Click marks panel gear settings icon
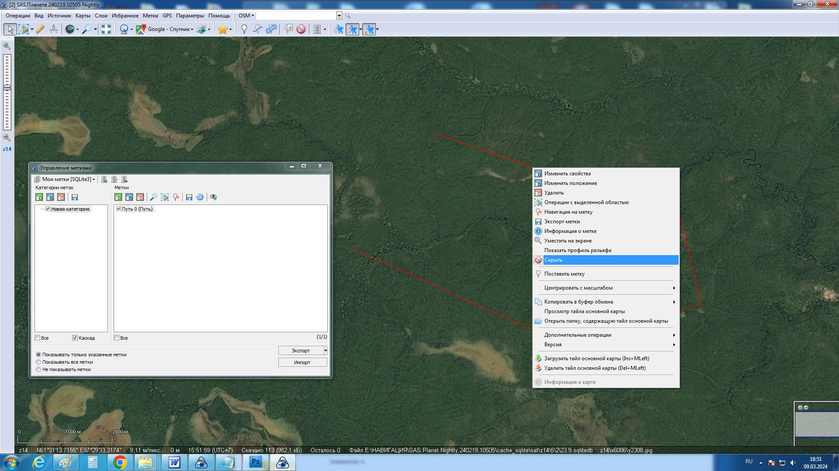This screenshot has width=839, height=471. click(200, 197)
